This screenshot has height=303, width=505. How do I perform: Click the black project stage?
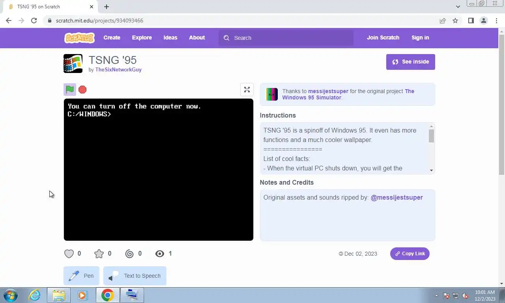pos(159,170)
